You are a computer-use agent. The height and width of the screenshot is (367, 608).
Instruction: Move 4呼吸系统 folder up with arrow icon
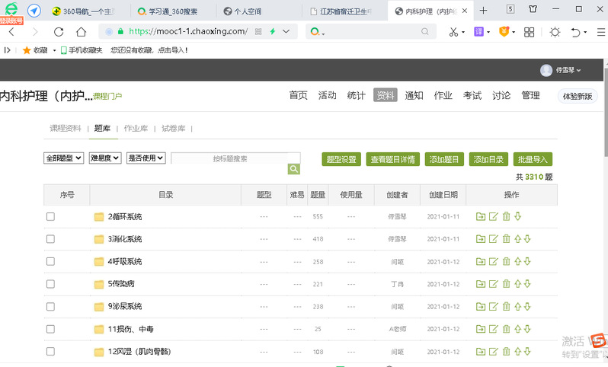[517, 262]
